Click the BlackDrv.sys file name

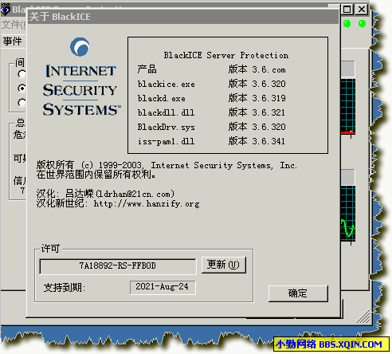[x=167, y=128]
